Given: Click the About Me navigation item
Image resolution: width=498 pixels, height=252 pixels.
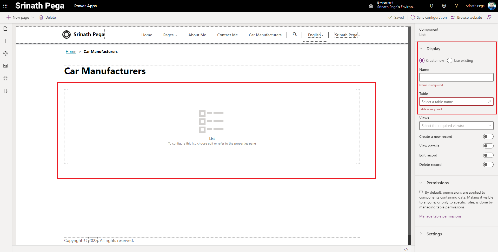Looking at the screenshot, I should pyautogui.click(x=197, y=35).
